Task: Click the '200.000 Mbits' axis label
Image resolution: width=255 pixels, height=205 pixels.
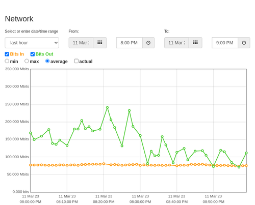Action: tap(17, 122)
